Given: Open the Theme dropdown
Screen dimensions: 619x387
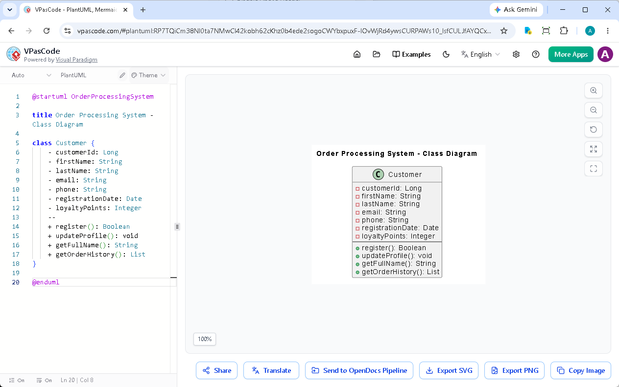Looking at the screenshot, I should (x=149, y=75).
